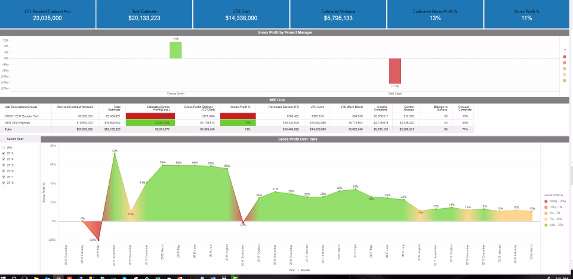Click the (2%) dip point on the Gross Profit Over Time chart
This screenshot has height=279, width=573.
(243, 222)
